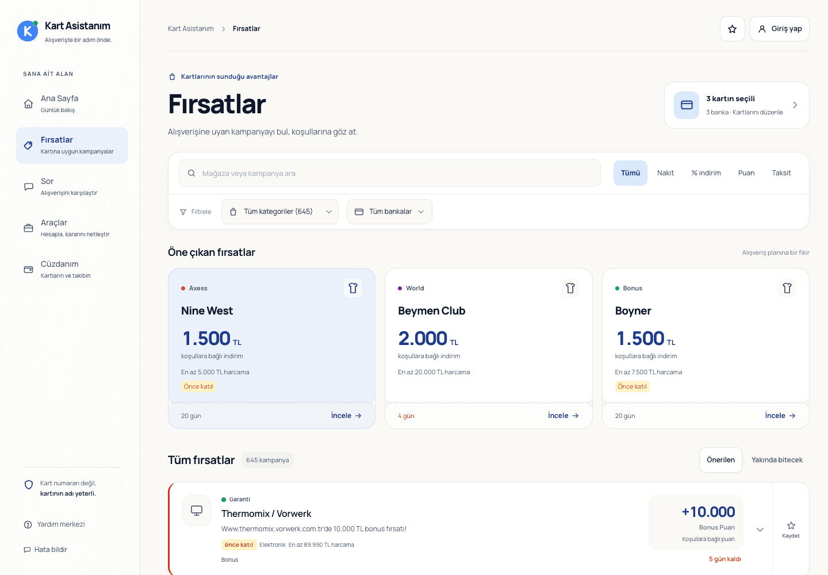Click Kart Asistanım breadcrumb link
Screen dimensions: 828x575
click(x=191, y=29)
